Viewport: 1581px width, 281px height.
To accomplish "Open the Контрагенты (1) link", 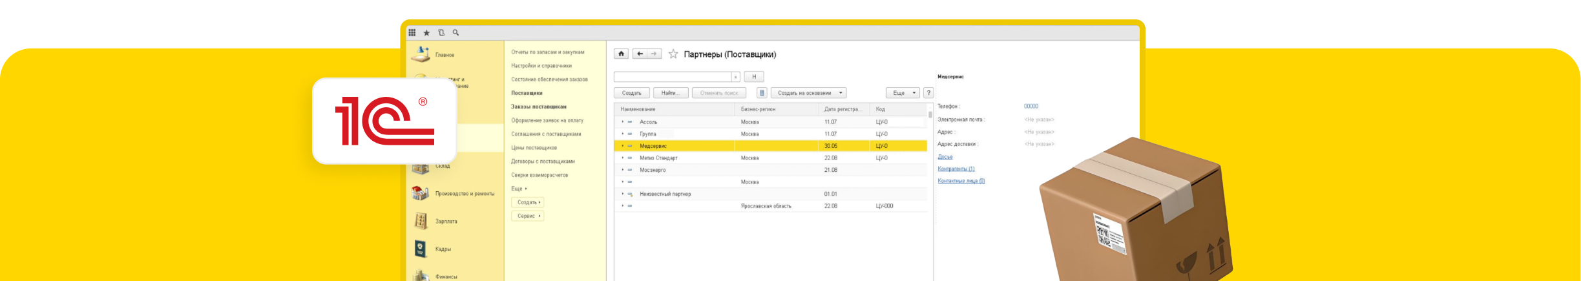I will click(956, 169).
